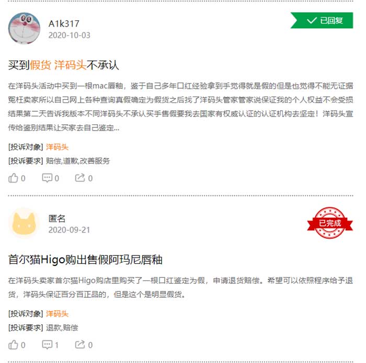Open the username A1k317
The height and width of the screenshot is (363, 366).
tap(64, 24)
